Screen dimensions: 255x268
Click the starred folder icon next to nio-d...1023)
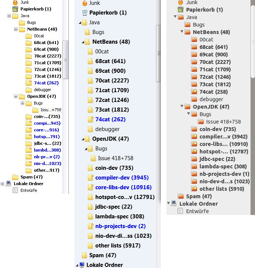pos(29,163)
